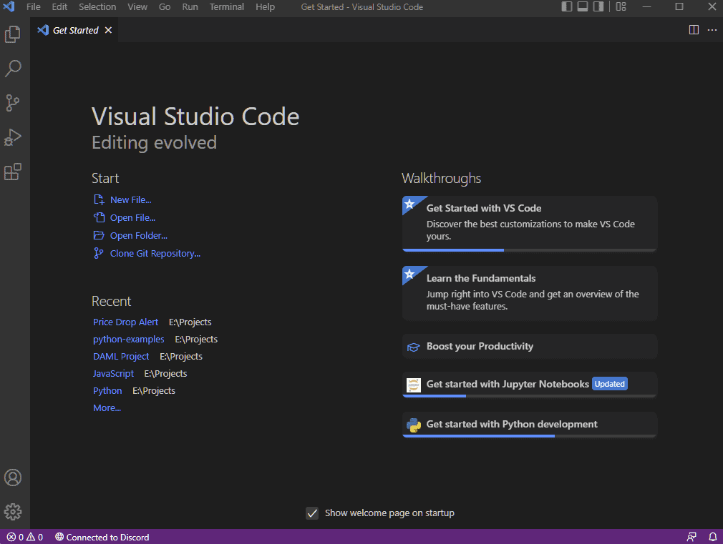This screenshot has height=544, width=723.
Task: Click E:\Projects path next to DAML Project
Action: pyautogui.click(x=180, y=357)
